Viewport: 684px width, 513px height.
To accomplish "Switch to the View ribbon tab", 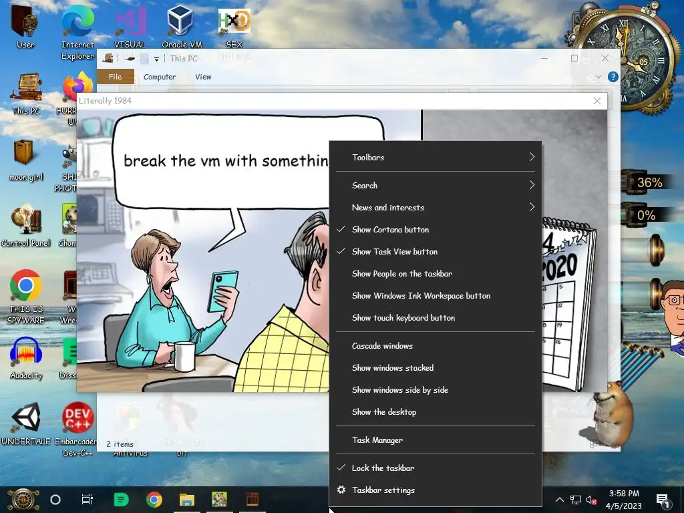I will coord(203,77).
